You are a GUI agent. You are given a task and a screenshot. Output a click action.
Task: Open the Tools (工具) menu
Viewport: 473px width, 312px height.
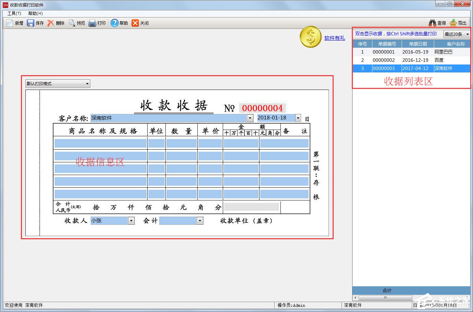click(x=14, y=13)
